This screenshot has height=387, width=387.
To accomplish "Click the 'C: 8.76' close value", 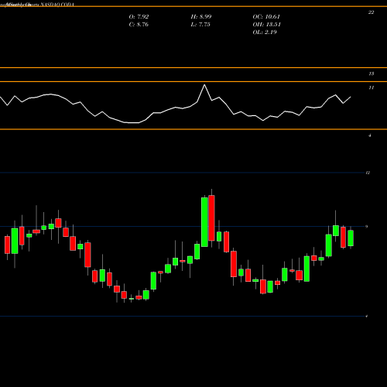I will pyautogui.click(x=139, y=25).
